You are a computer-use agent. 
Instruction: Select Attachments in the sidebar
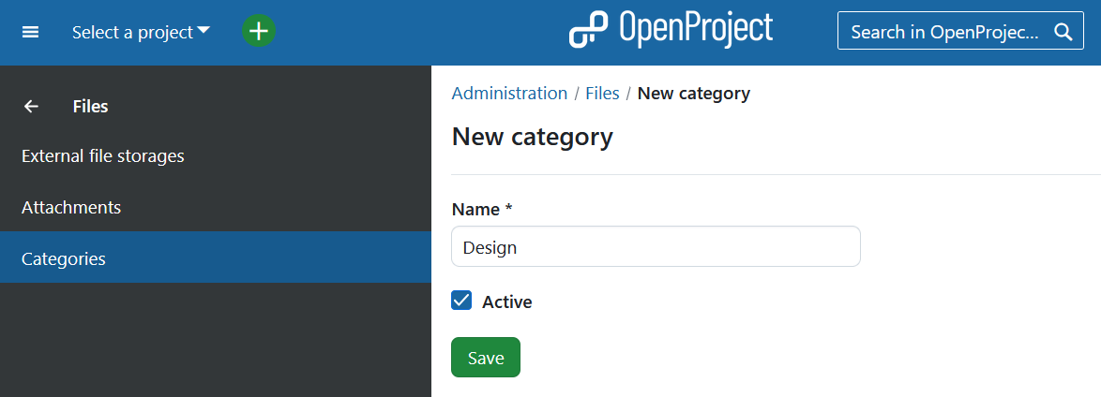click(71, 207)
